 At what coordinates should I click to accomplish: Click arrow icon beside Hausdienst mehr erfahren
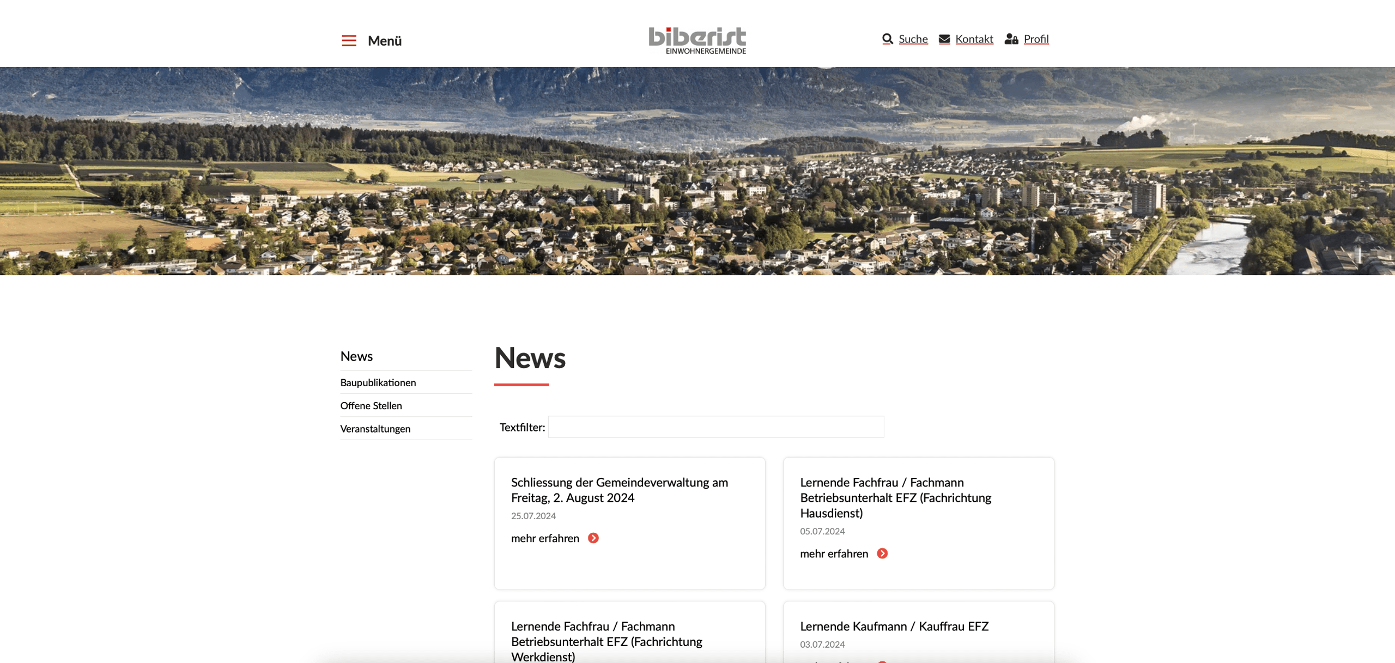[882, 553]
